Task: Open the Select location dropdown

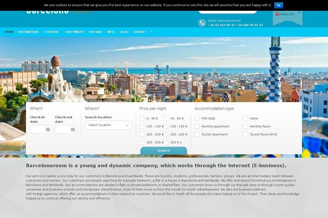Action: (x=109, y=125)
